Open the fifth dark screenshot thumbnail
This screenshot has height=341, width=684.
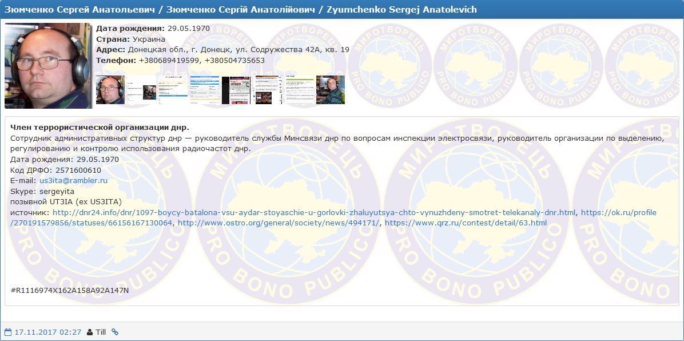coord(236,90)
